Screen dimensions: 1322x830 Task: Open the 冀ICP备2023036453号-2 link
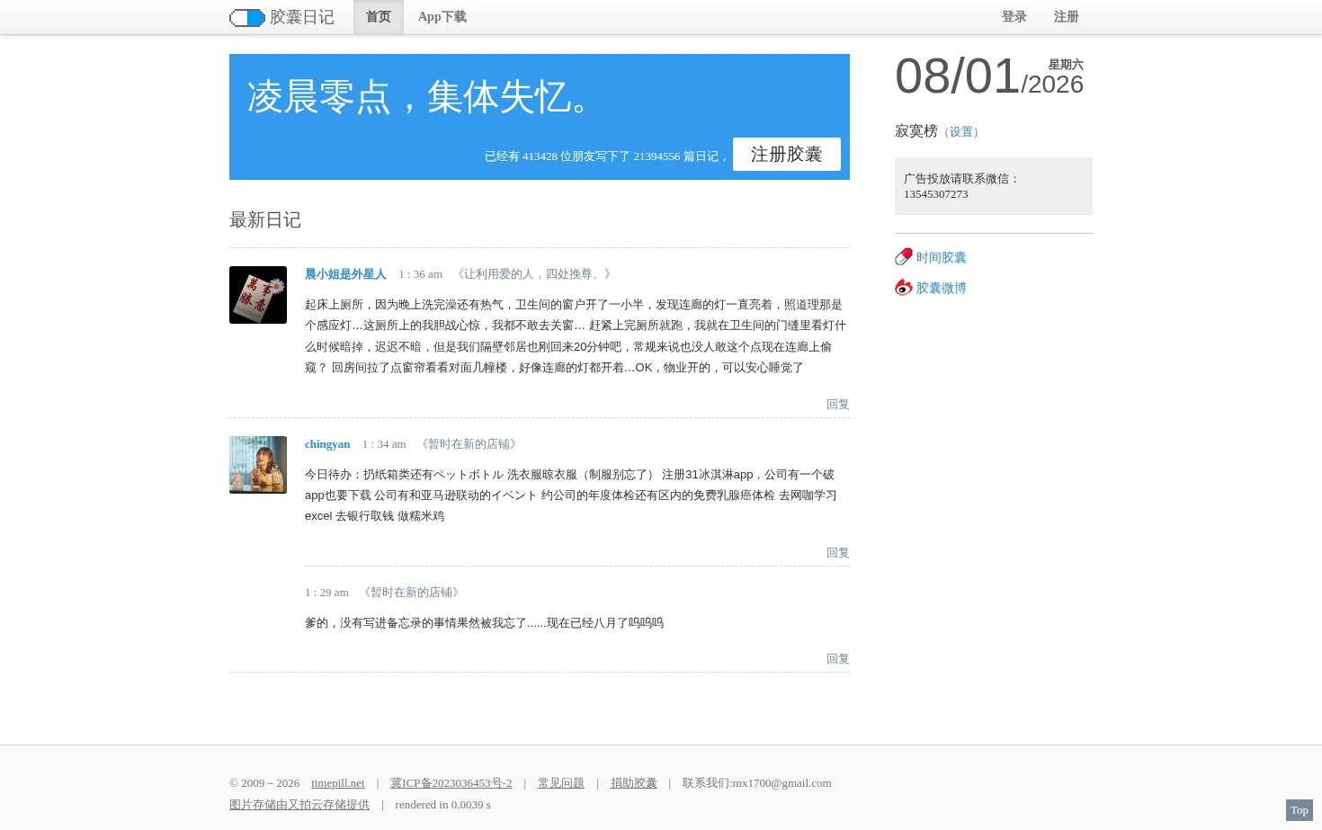451,783
